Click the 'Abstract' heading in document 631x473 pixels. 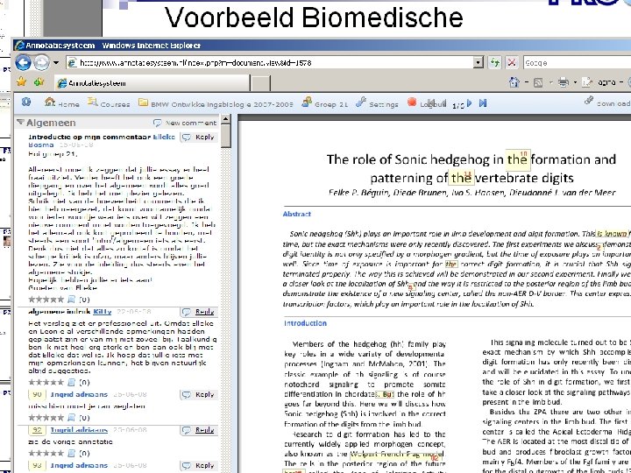tap(297, 214)
